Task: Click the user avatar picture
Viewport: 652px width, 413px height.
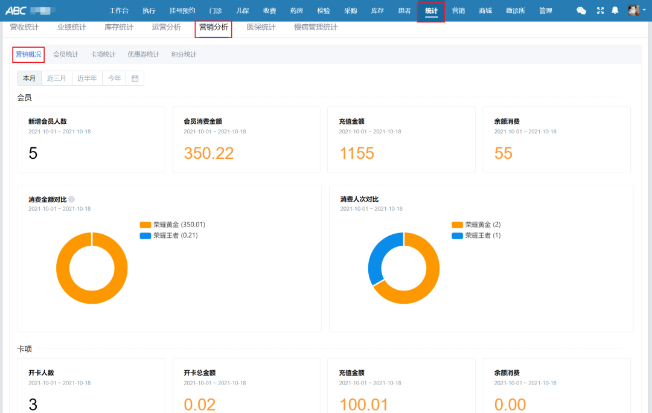Action: pyautogui.click(x=634, y=10)
